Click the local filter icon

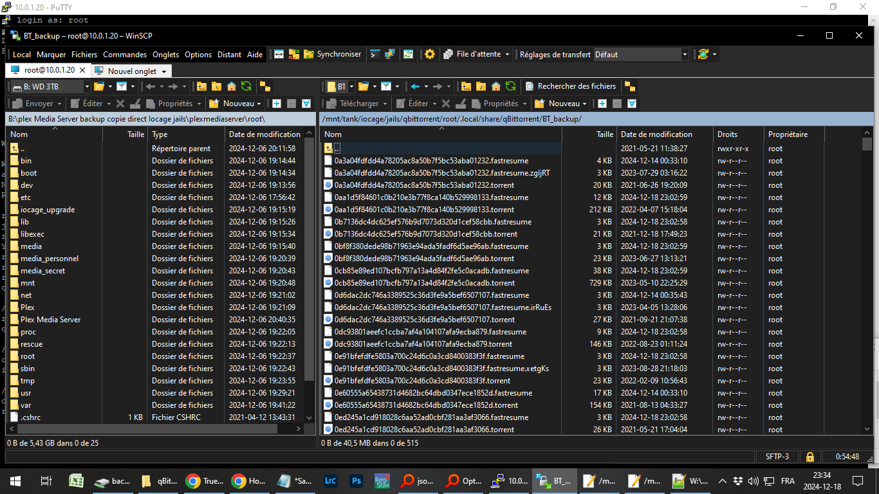point(122,86)
